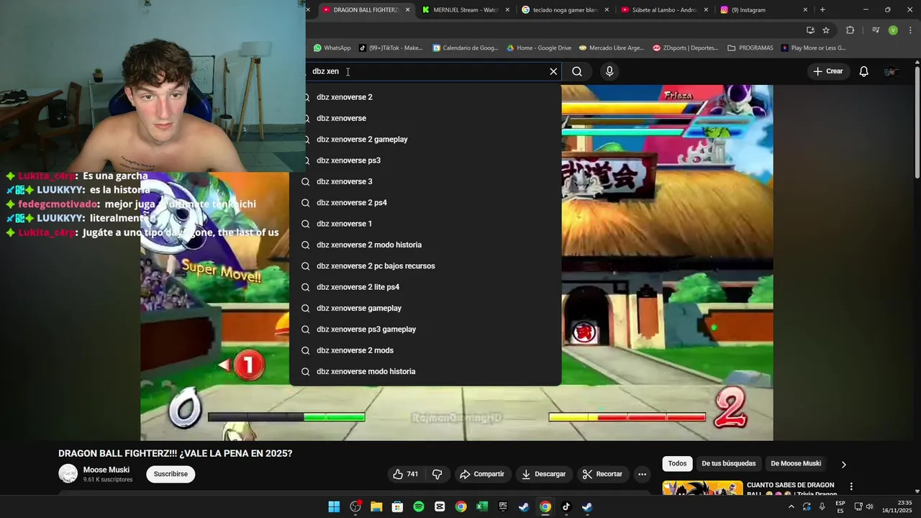The height and width of the screenshot is (518, 921).
Task: Open more actions ellipsis beside Recortar
Action: (642, 474)
